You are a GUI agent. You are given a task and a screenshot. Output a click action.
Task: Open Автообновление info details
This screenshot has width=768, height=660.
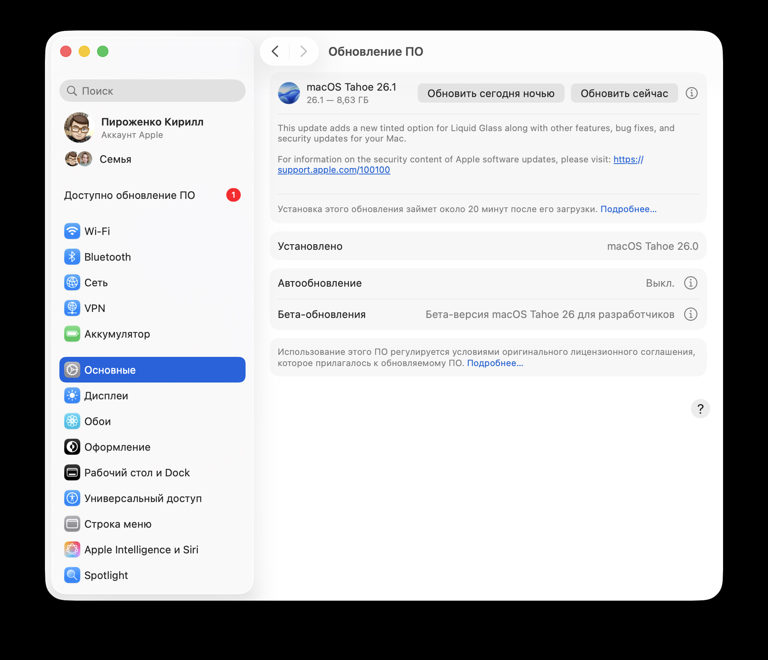690,283
